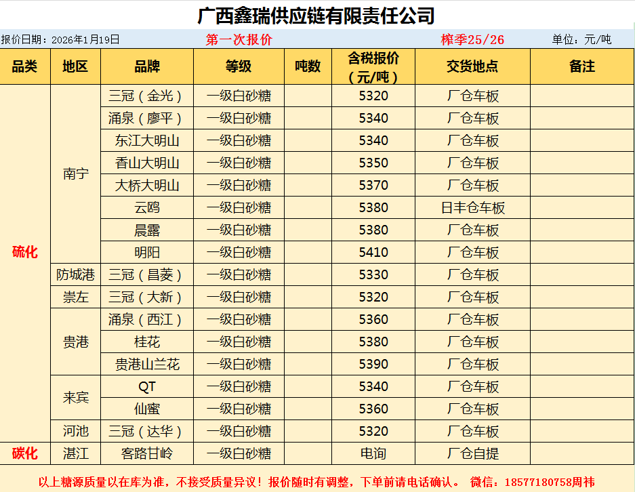Click the 5410 price for 明阳

tap(373, 253)
